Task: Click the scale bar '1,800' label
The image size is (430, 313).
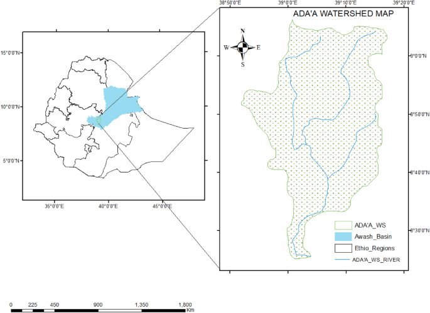Action: click(x=185, y=305)
